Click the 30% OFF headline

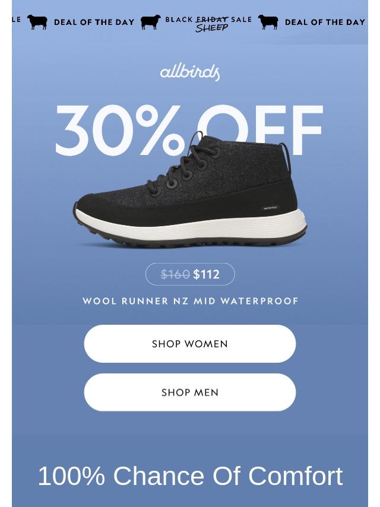[x=189, y=130]
